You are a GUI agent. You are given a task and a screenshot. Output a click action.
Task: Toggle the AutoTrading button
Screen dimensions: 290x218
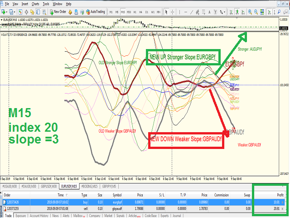(x=96, y=12)
